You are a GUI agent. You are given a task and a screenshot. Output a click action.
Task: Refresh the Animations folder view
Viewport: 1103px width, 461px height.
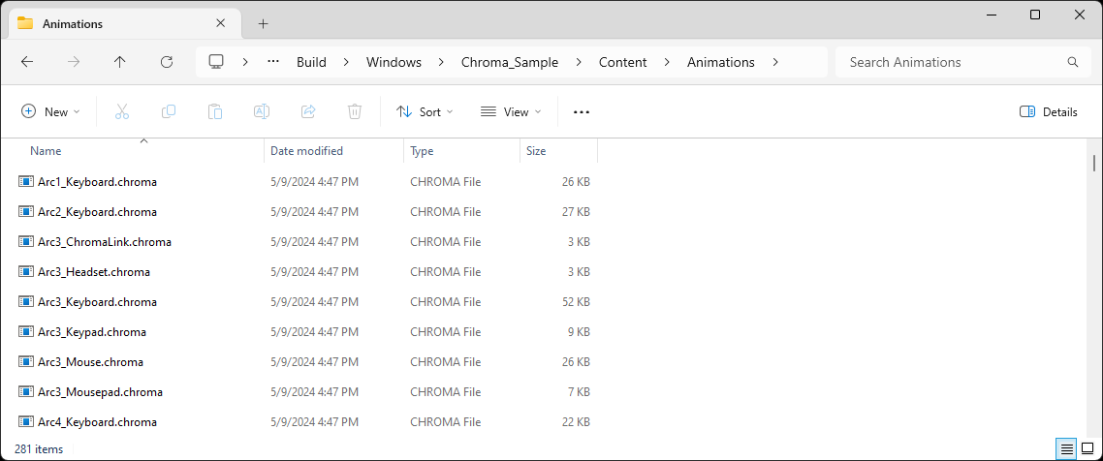click(x=167, y=62)
